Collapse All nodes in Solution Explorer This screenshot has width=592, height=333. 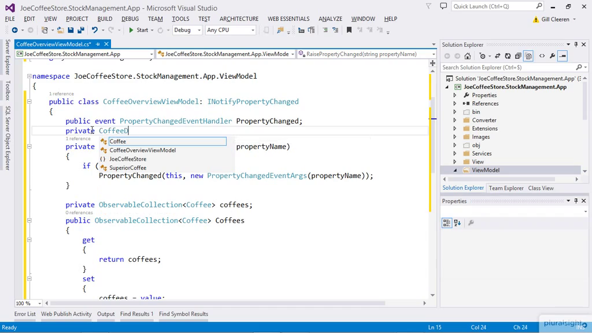point(518,56)
